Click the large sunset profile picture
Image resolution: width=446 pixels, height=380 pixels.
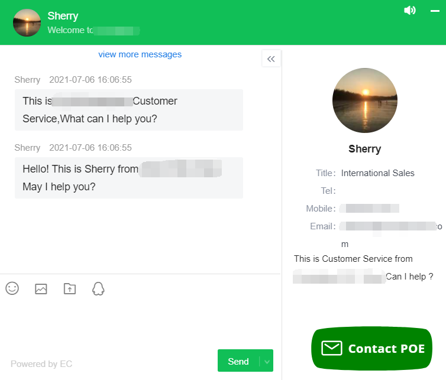[365, 100]
